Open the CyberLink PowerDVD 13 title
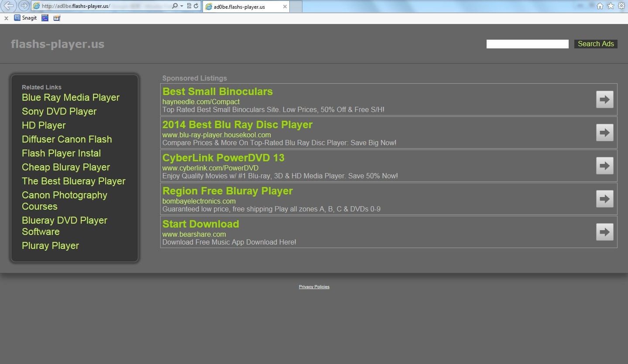 pos(223,158)
